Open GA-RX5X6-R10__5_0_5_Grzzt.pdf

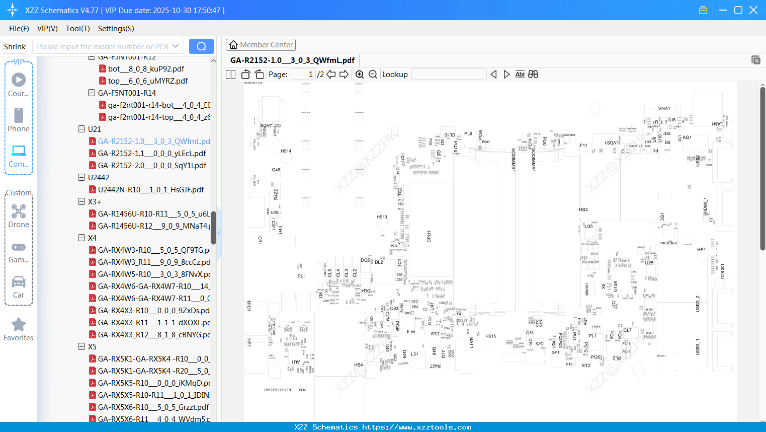[x=153, y=407]
